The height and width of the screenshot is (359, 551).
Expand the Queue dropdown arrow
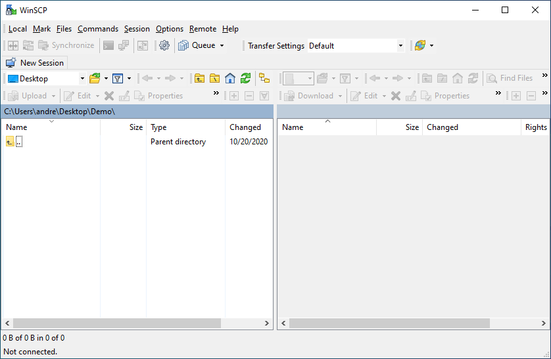[x=222, y=45]
